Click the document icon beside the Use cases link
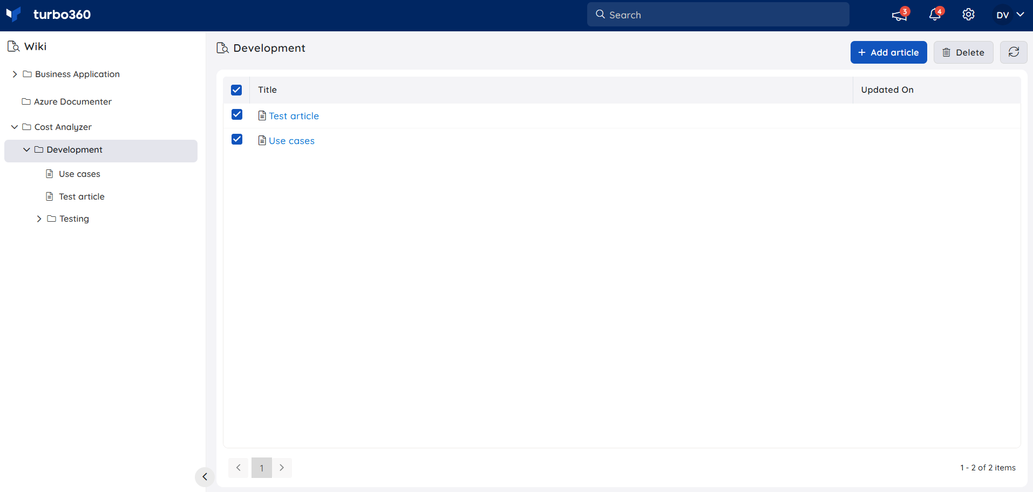The image size is (1033, 492). click(x=262, y=140)
